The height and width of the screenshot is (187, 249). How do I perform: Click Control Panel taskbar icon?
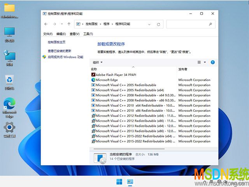(130, 182)
